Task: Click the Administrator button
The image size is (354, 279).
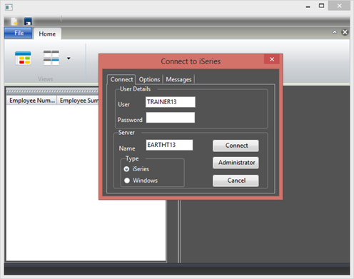Action: coord(236,163)
